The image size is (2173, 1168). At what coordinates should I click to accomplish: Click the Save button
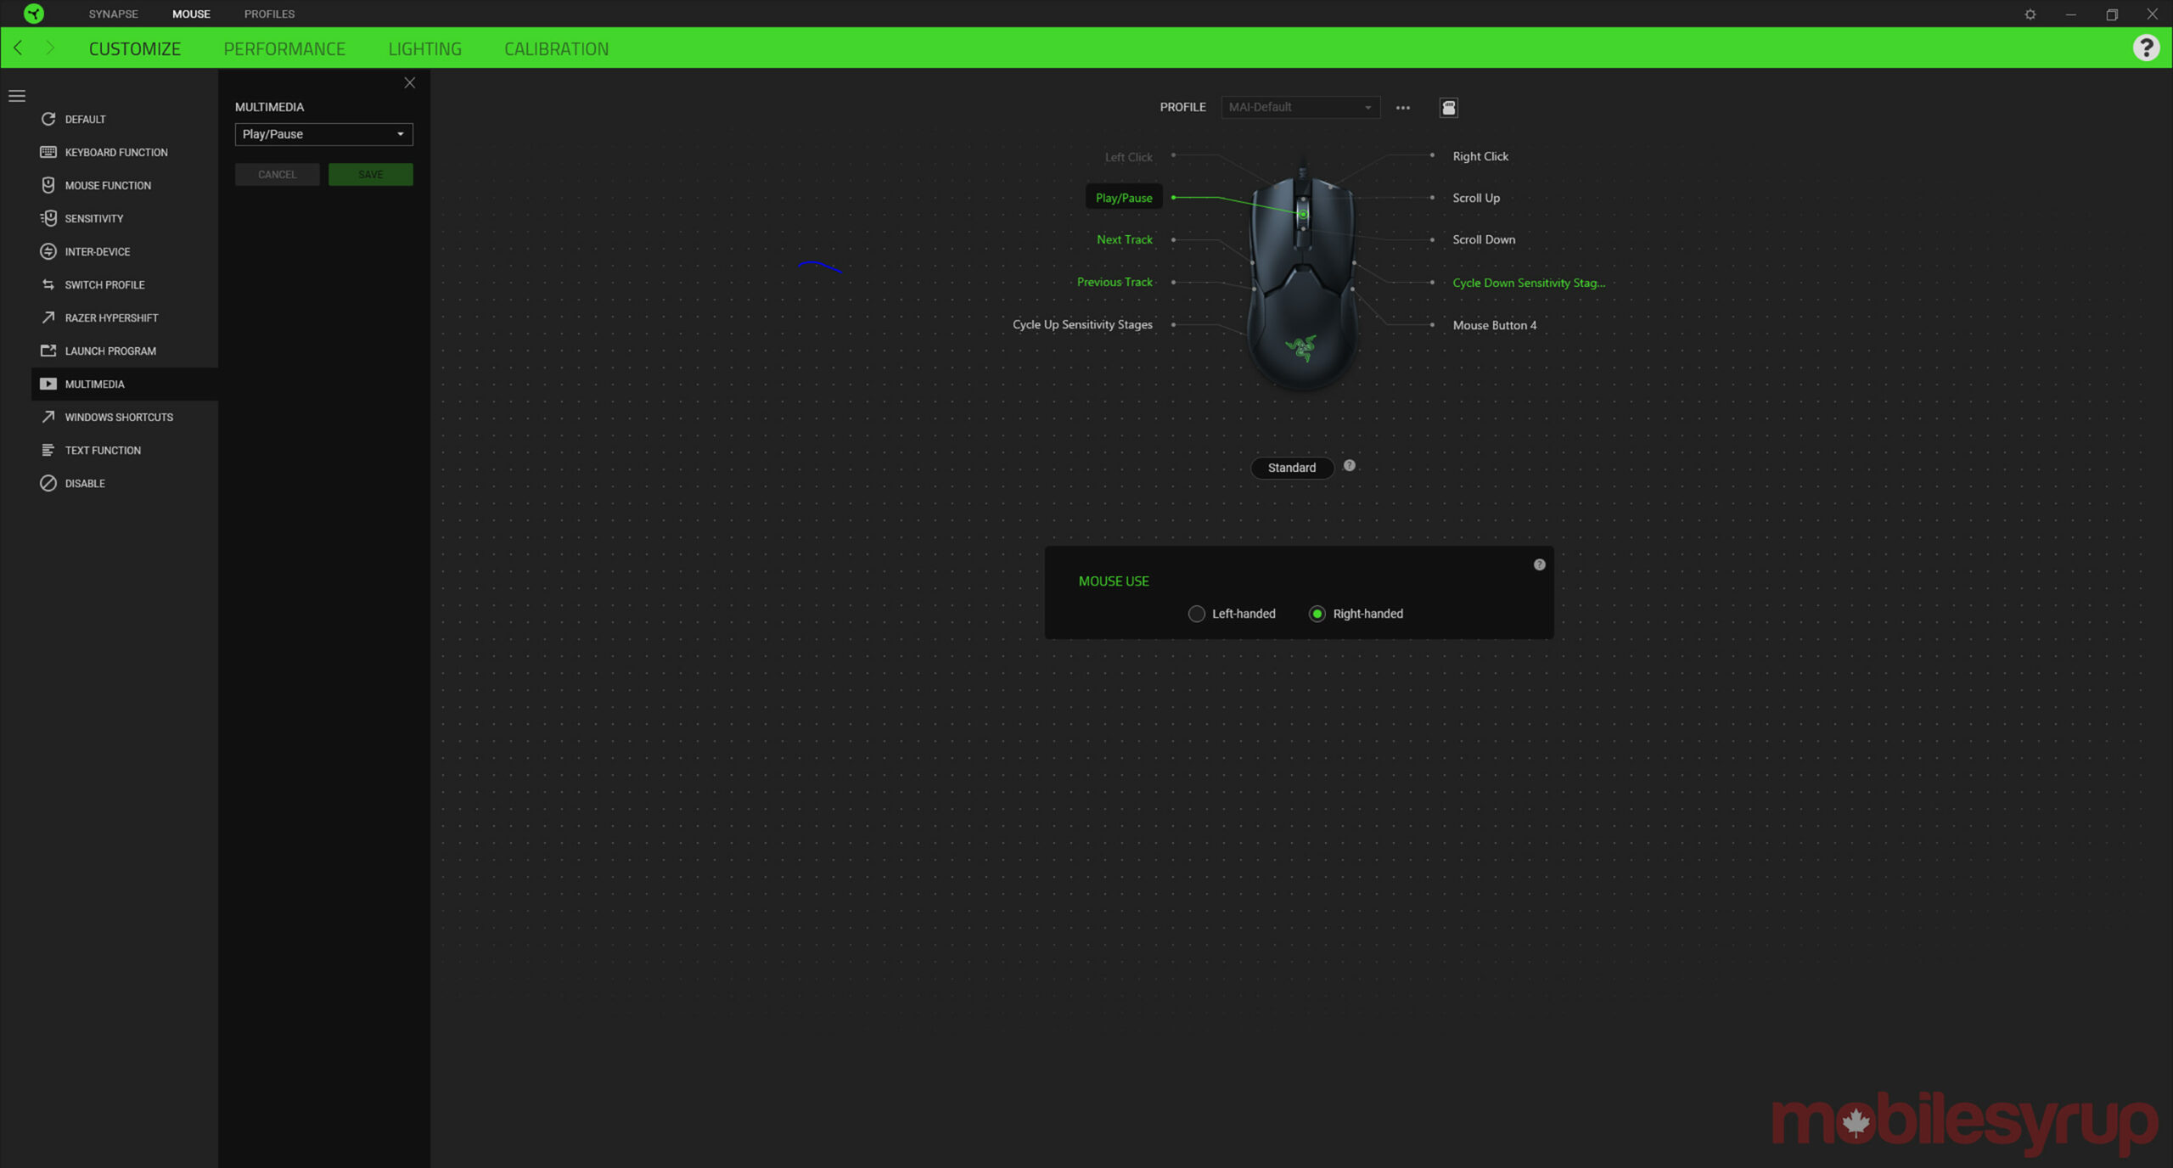click(369, 174)
